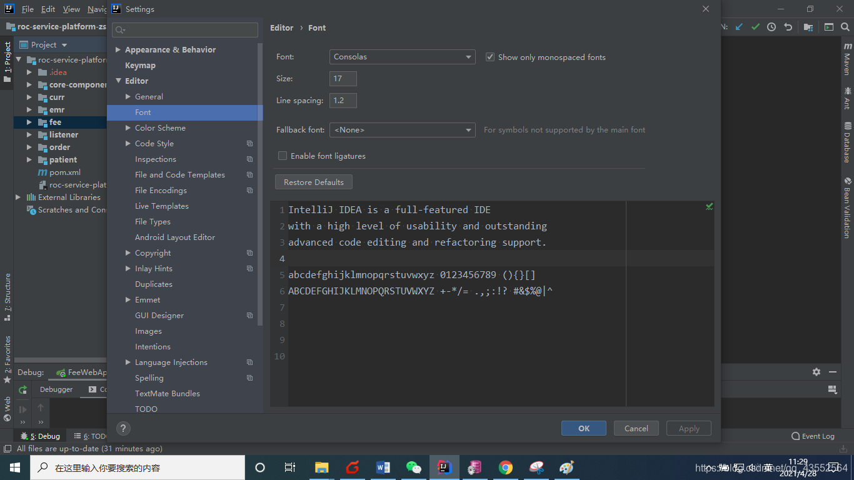Click the project-level icon beside Code Style
The width and height of the screenshot is (854, 480).
click(249, 144)
